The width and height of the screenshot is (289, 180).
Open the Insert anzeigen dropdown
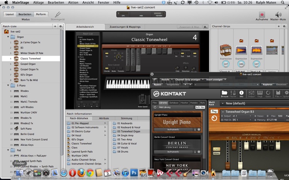pos(216,79)
